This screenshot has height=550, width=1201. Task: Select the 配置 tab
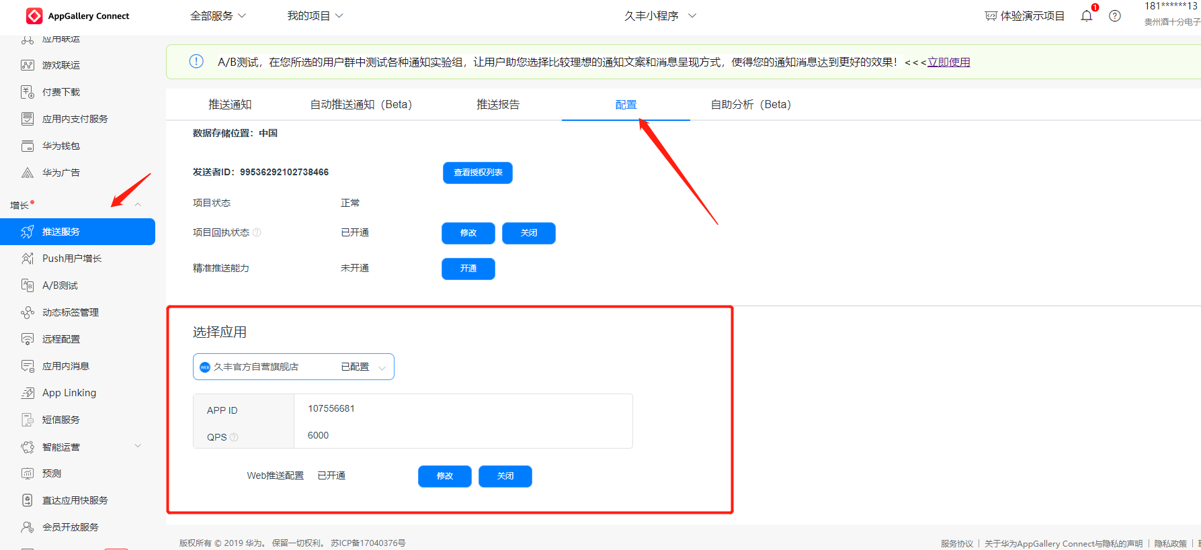[626, 105]
